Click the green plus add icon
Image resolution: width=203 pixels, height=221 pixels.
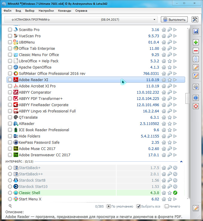[196, 42]
